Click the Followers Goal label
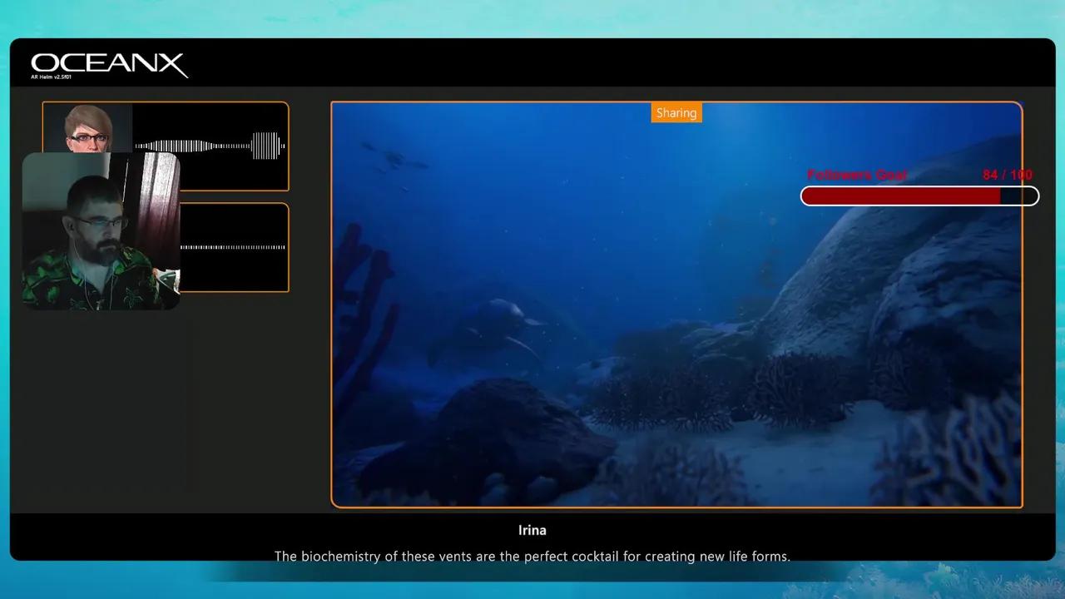The height and width of the screenshot is (599, 1065). [856, 175]
